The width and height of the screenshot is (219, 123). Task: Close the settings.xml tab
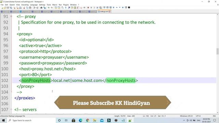(x=109, y=12)
